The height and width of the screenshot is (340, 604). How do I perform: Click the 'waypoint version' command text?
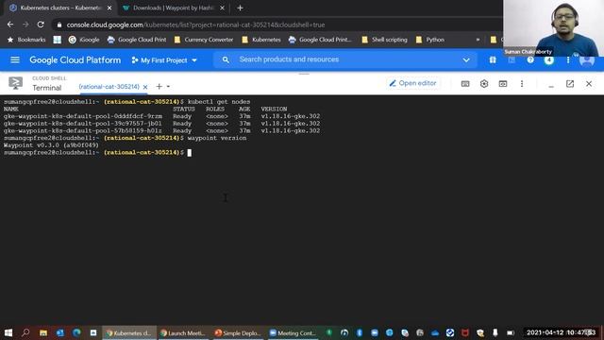coord(217,138)
